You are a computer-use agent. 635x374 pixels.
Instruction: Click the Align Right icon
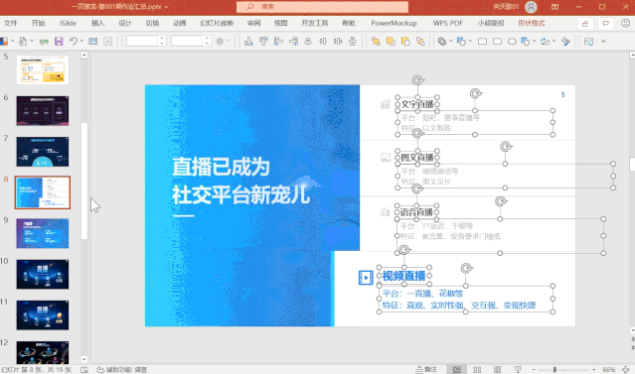293,42
